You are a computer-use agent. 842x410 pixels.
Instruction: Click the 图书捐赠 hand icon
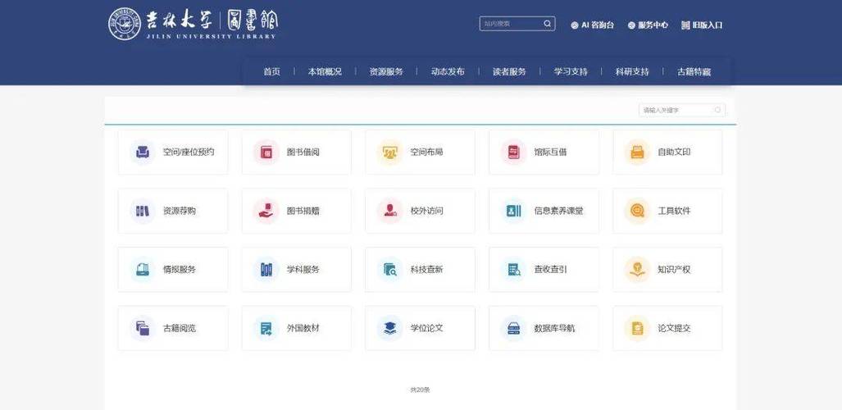tap(266, 212)
